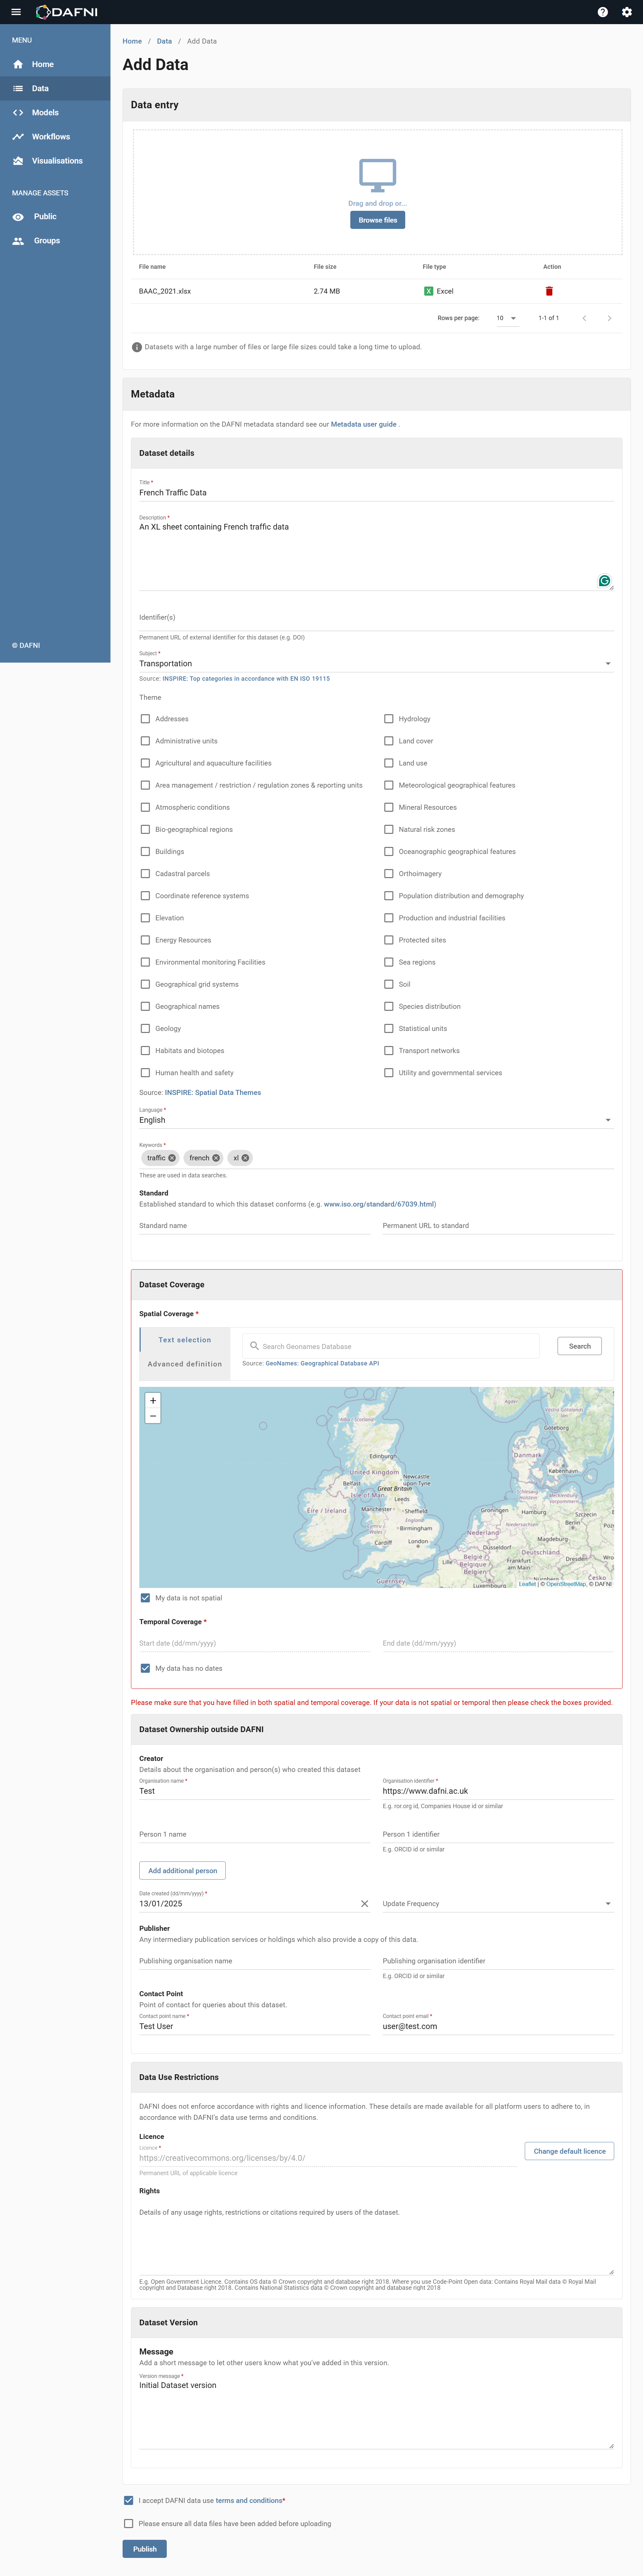This screenshot has height=2576, width=643.
Task: Click the Grammarly icon in description
Action: coord(604,581)
